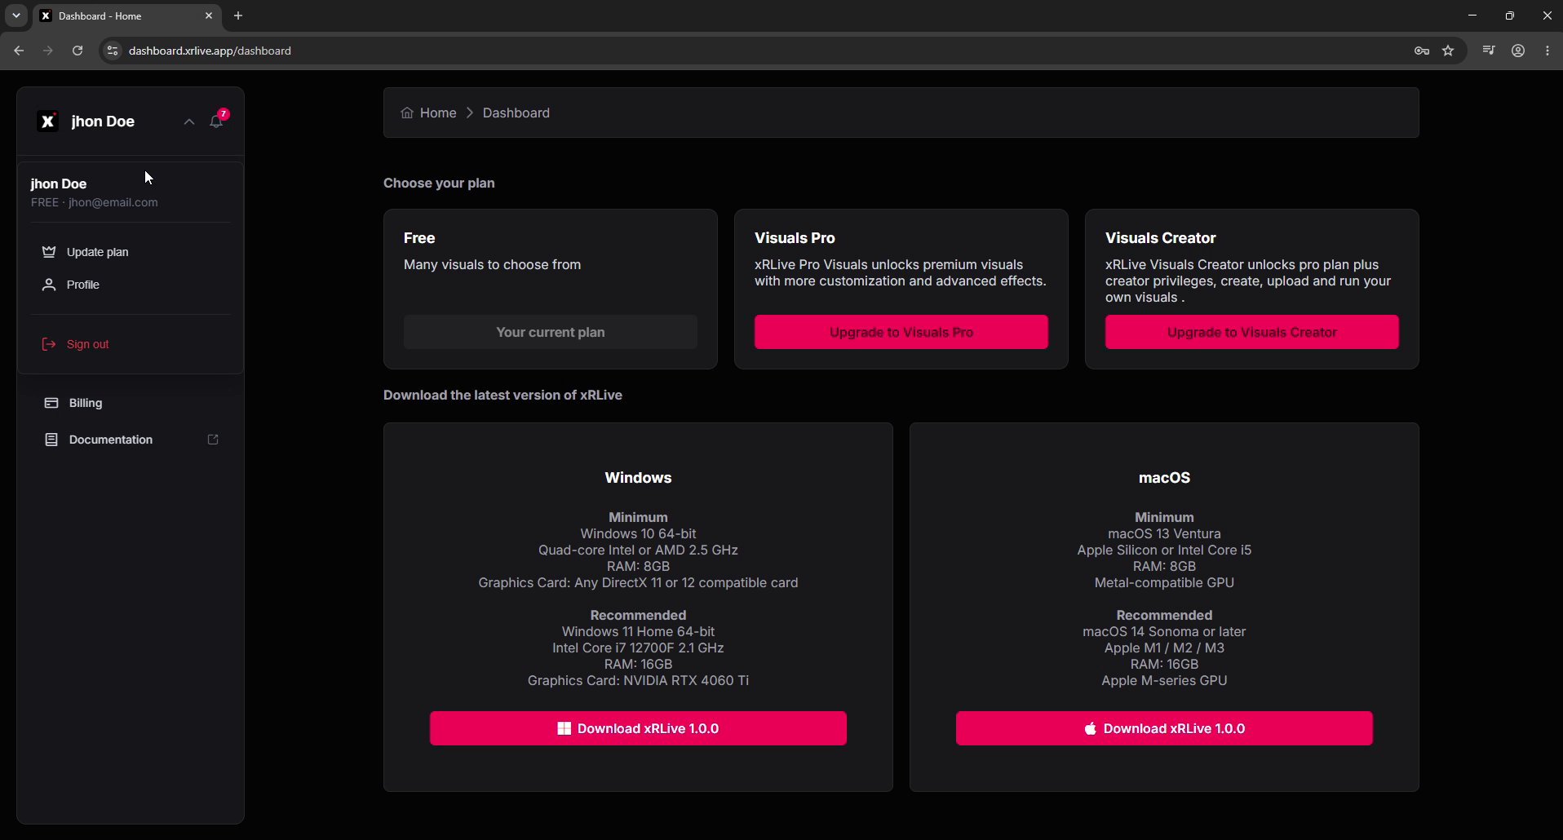Open Documentation in the sidebar
Viewport: 1563px width, 840px height.
tap(131, 440)
